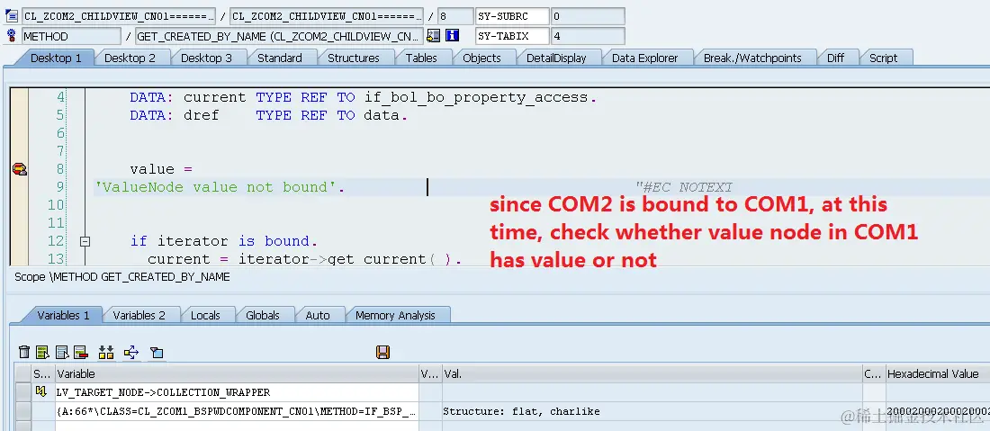Click the Val. column header

point(652,373)
